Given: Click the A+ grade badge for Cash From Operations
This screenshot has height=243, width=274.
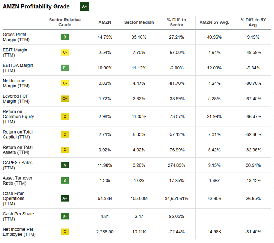Looking at the screenshot, I should [65, 198].
